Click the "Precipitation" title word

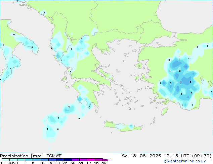[14, 156]
